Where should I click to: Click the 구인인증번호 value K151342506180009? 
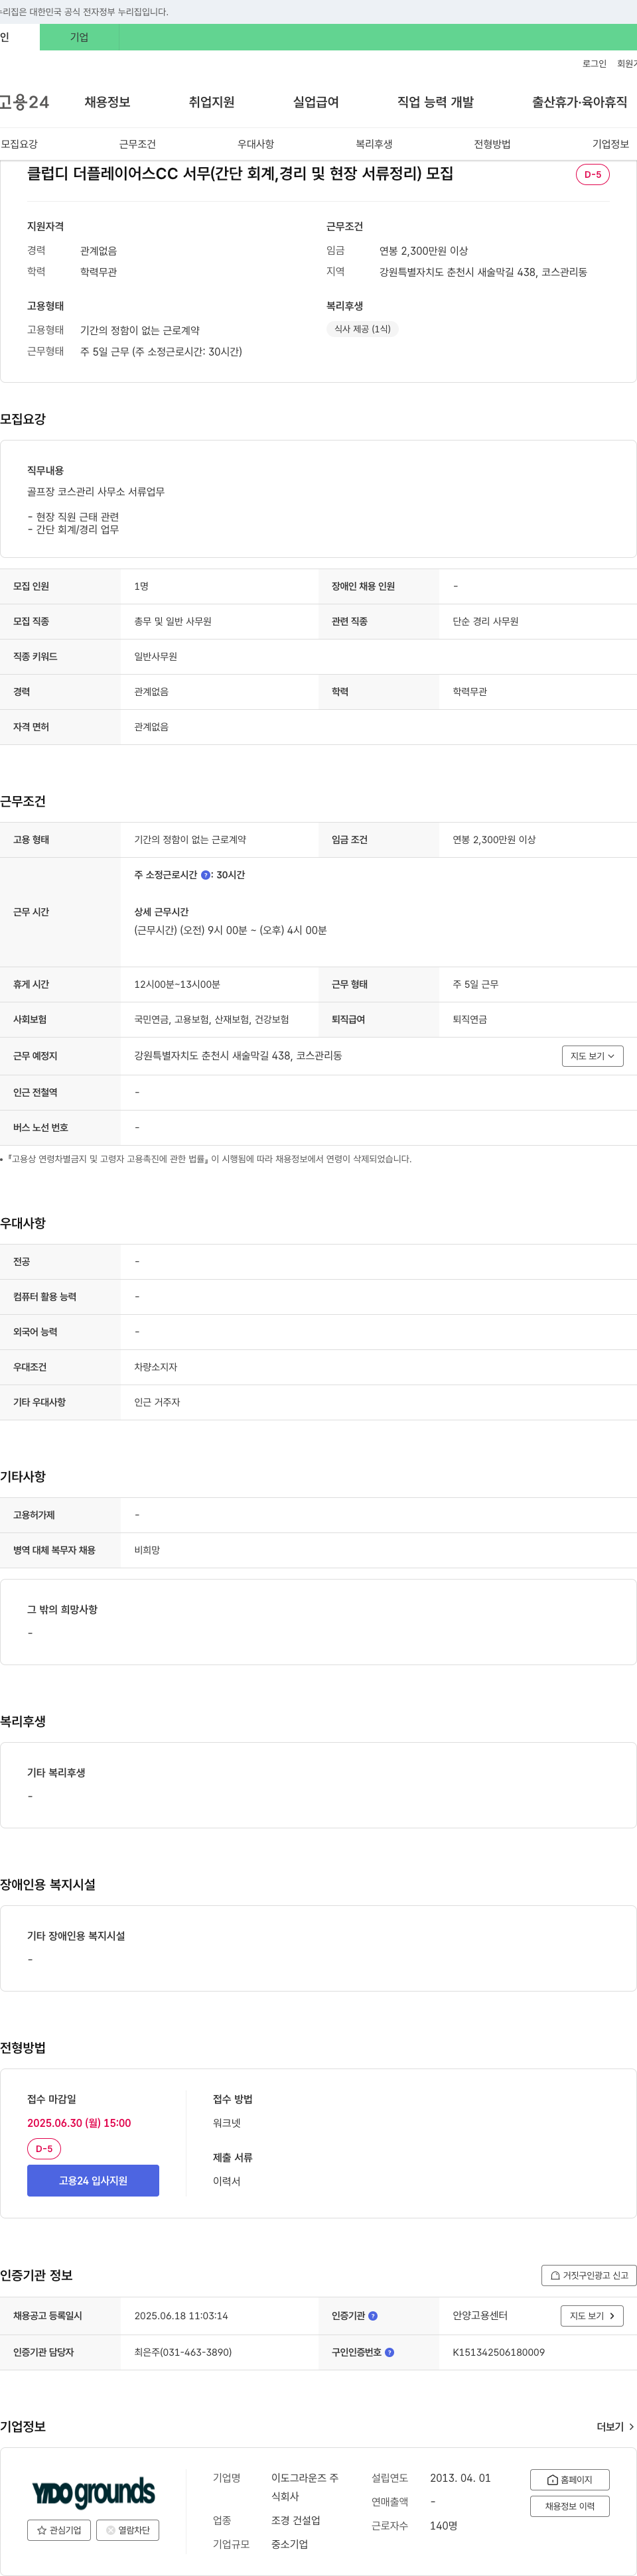[x=498, y=2353]
